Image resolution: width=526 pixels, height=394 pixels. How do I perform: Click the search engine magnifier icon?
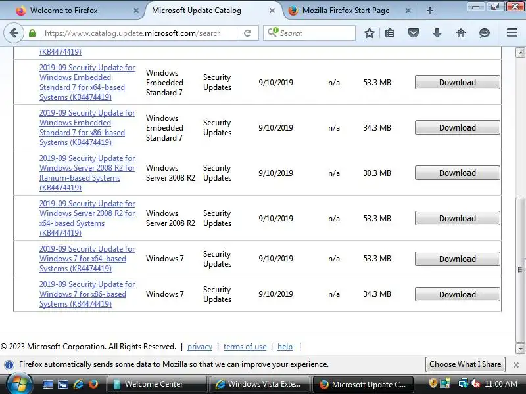point(273,32)
